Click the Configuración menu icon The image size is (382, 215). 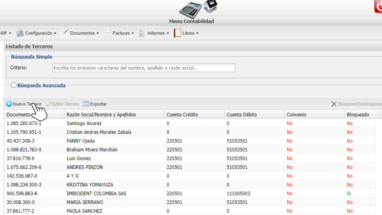click(x=20, y=33)
